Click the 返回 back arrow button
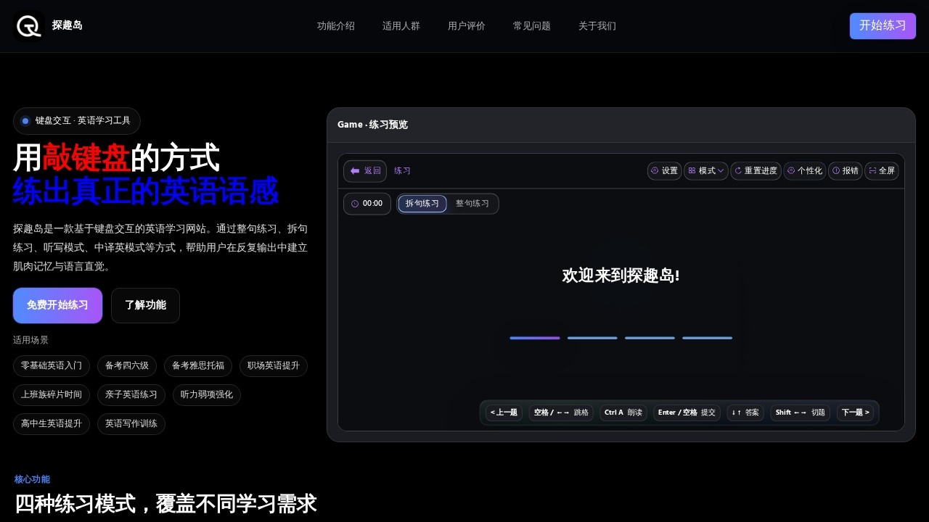The image size is (929, 522). point(365,171)
